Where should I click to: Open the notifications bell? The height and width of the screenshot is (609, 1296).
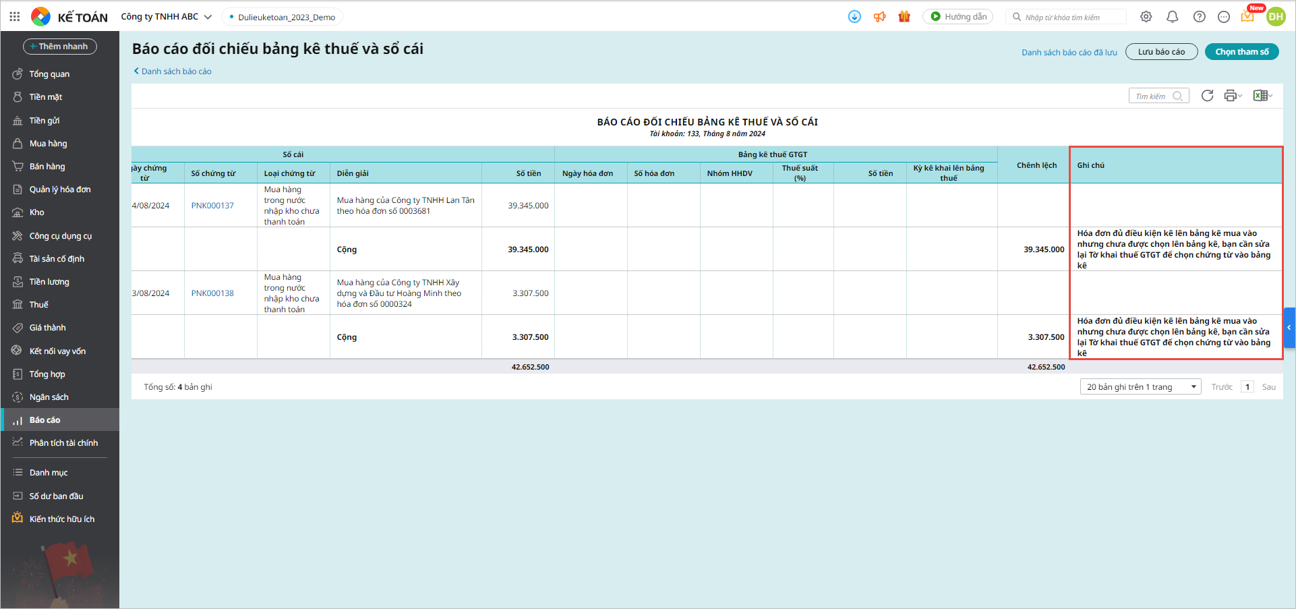point(1173,17)
